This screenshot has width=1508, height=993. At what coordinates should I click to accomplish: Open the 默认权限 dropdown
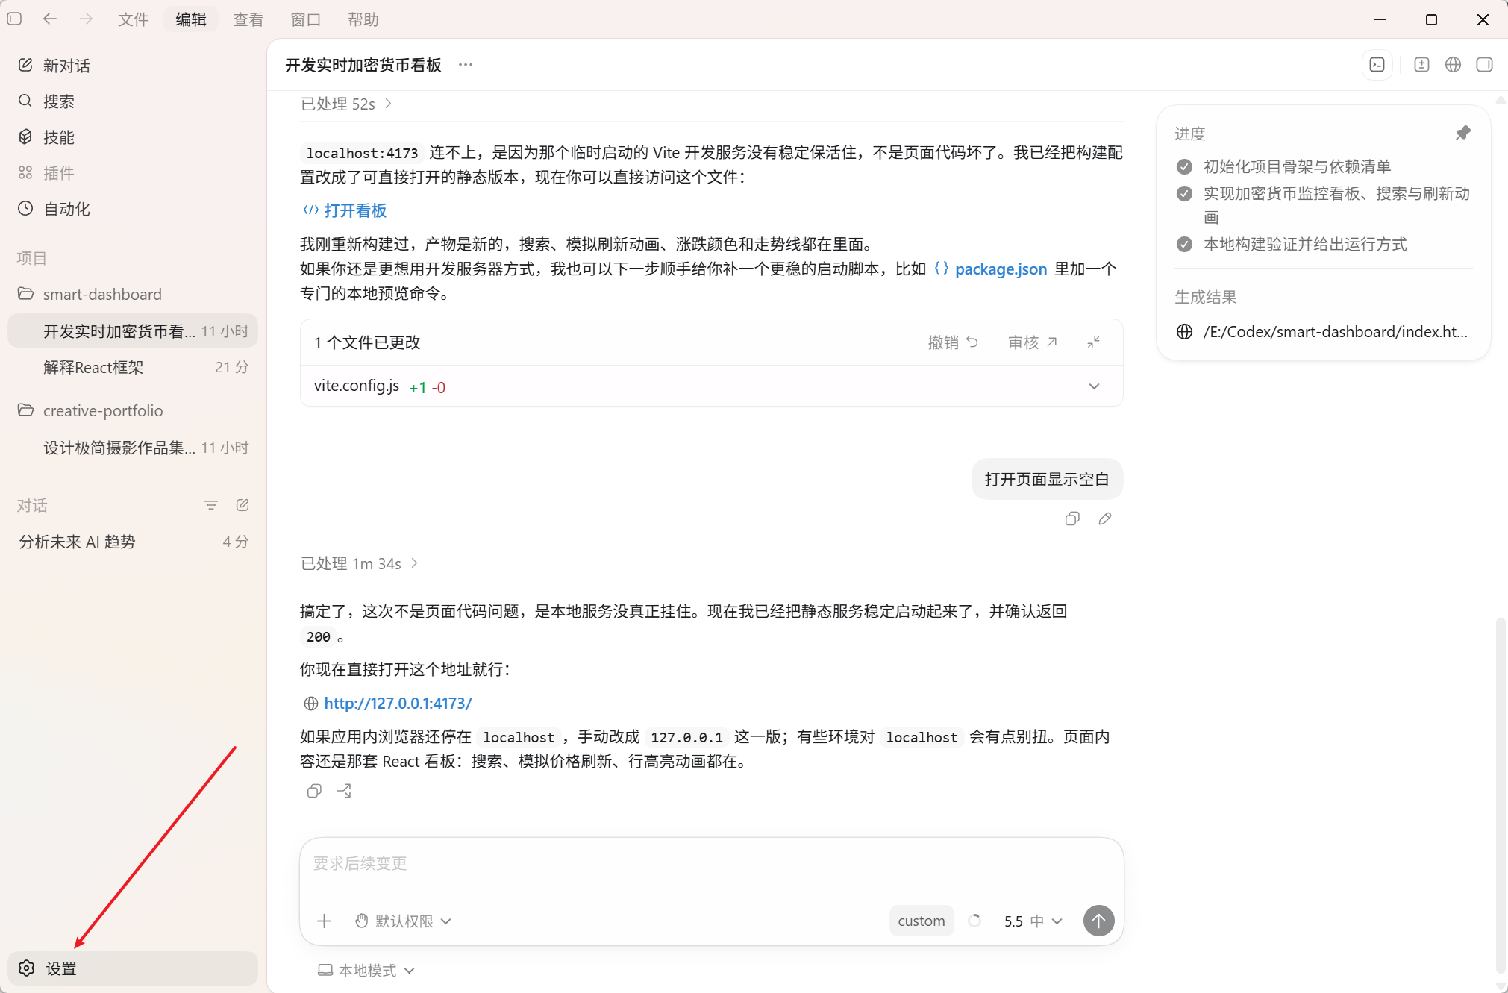tap(403, 921)
